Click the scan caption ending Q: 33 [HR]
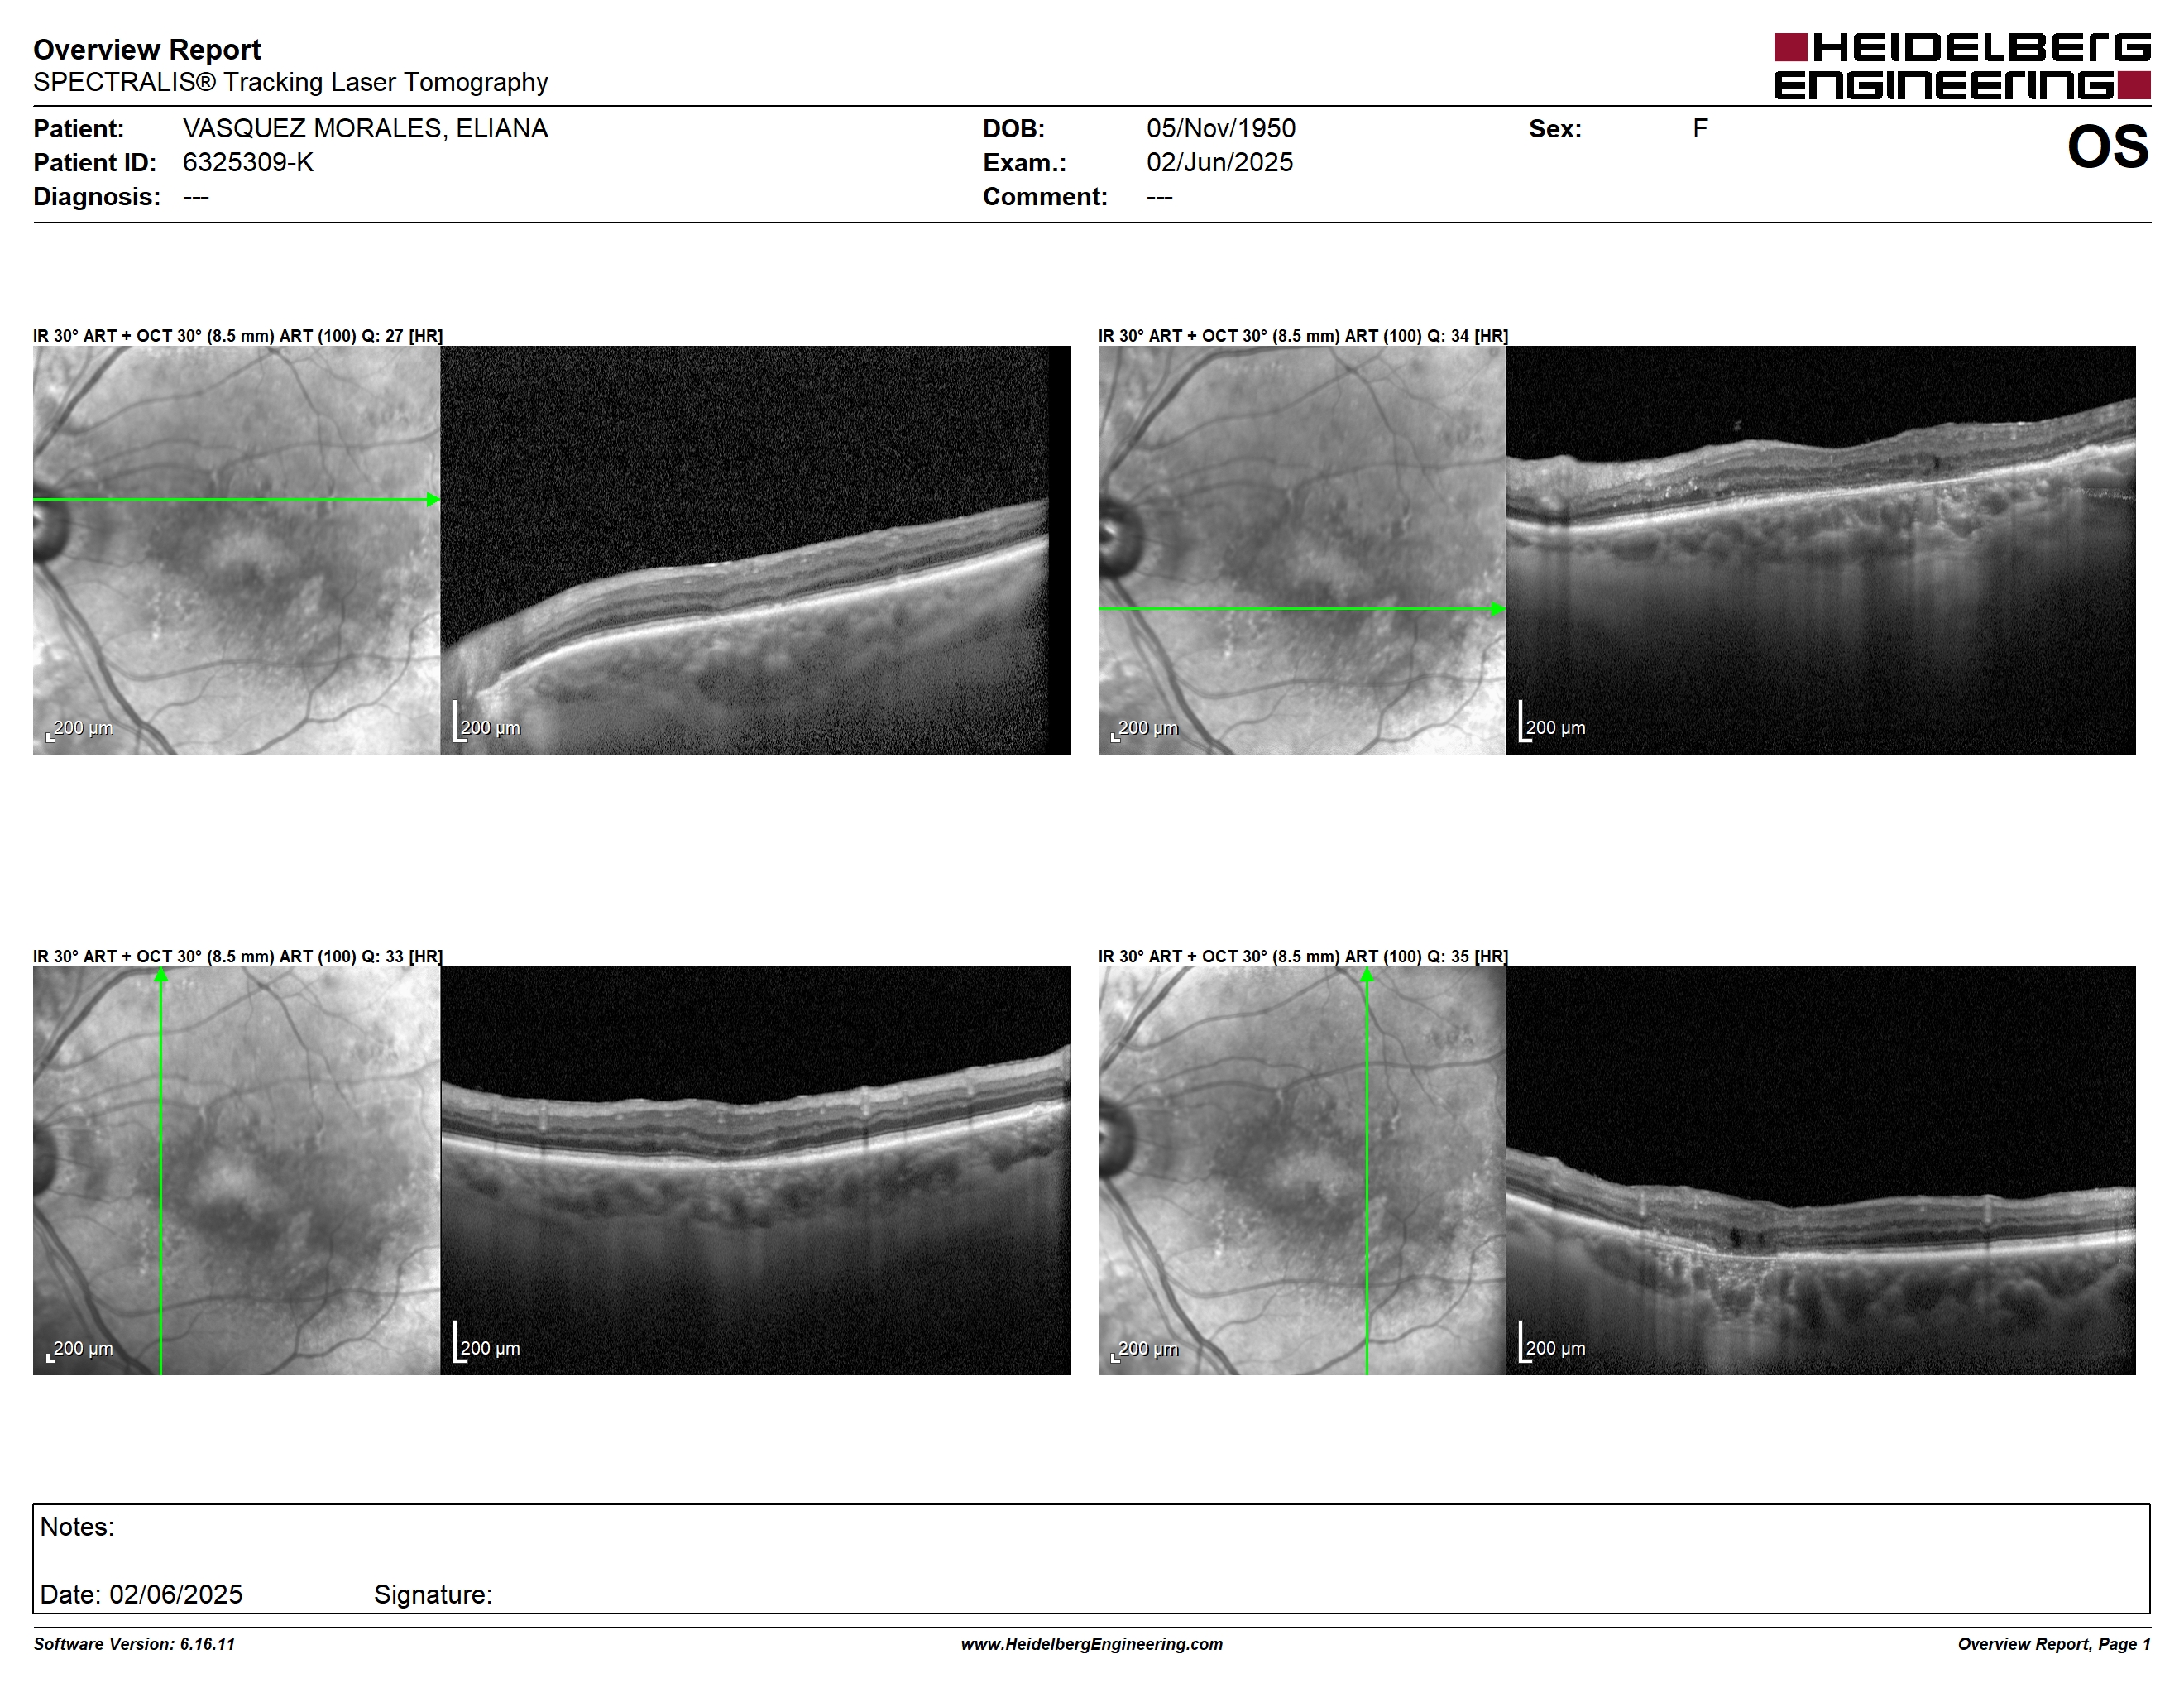 (x=238, y=956)
